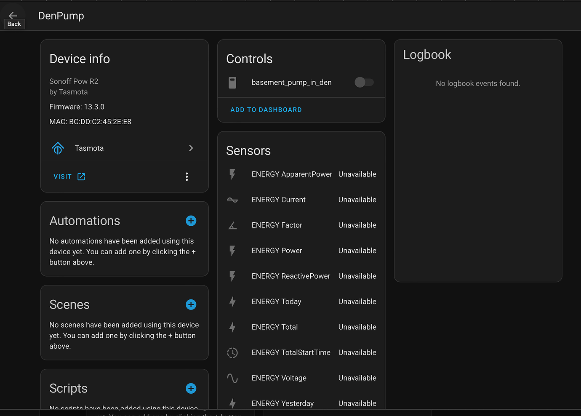Click the ENERGY Yesterday lightning icon
This screenshot has width=581, height=416.
(x=232, y=403)
